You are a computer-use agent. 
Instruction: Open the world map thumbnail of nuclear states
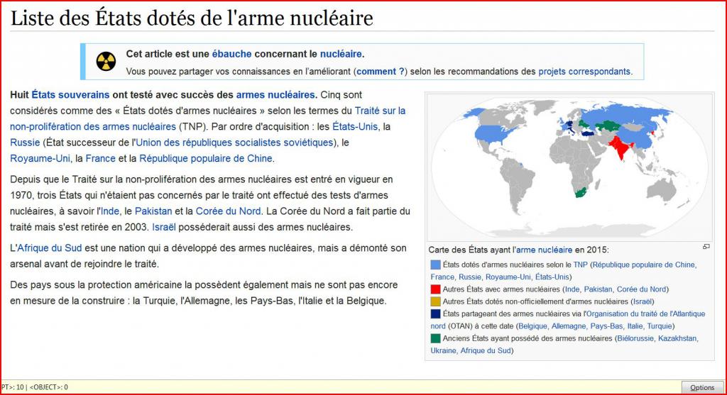point(569,167)
